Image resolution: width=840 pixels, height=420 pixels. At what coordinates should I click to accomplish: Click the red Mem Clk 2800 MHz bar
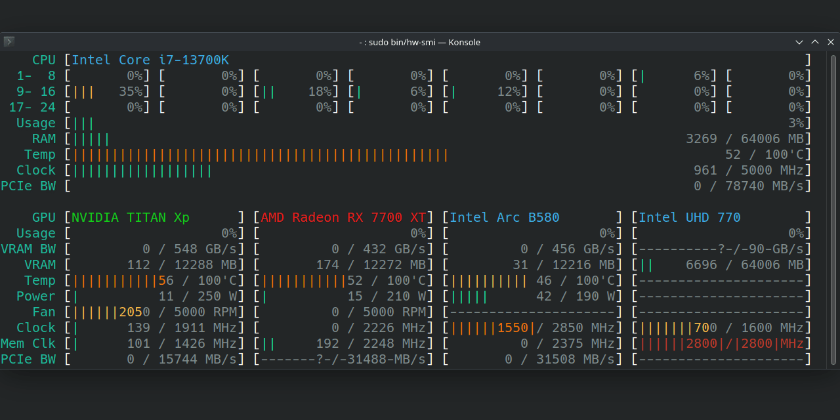(721, 343)
